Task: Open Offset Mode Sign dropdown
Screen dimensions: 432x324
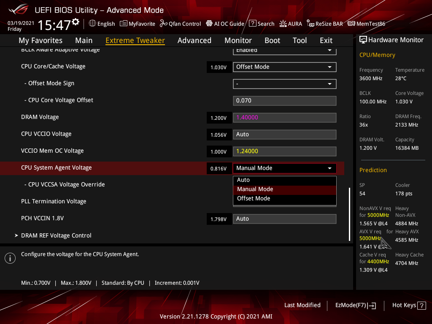Action: coord(285,84)
